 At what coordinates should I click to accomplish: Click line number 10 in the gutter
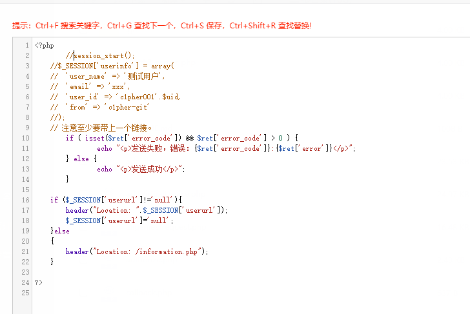pos(25,138)
